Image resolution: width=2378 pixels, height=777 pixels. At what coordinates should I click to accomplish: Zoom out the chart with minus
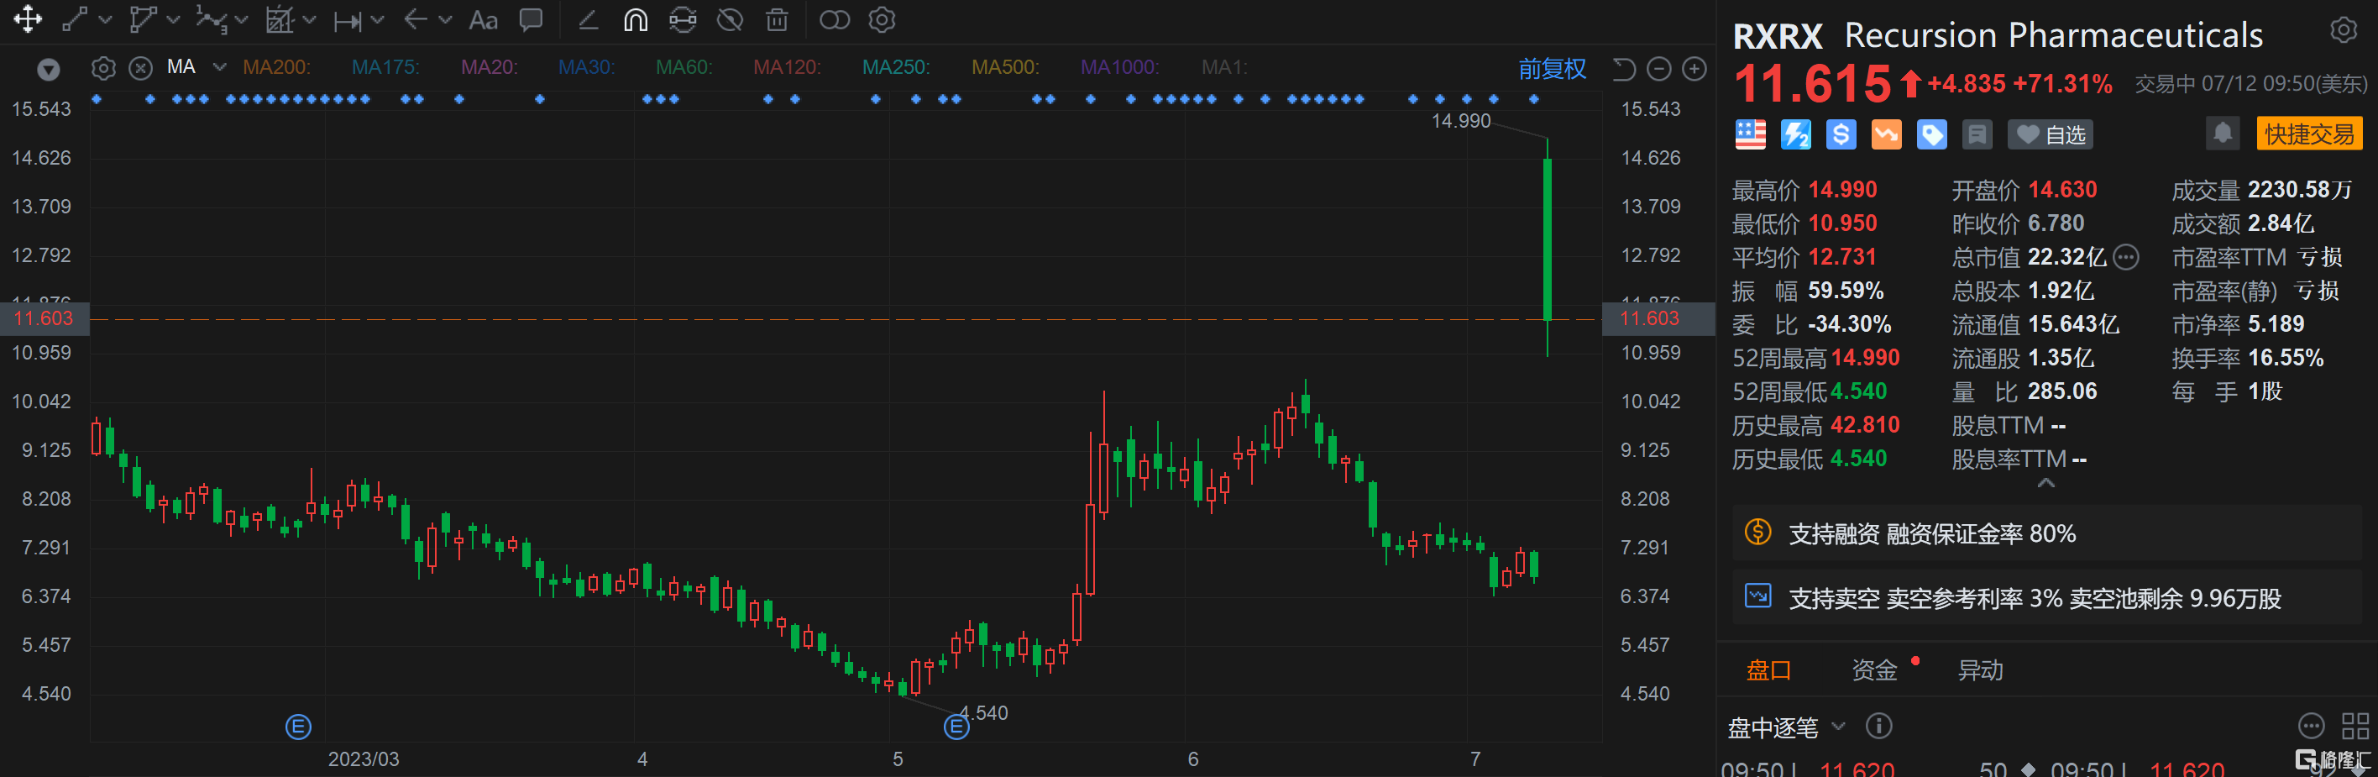[x=1659, y=69]
